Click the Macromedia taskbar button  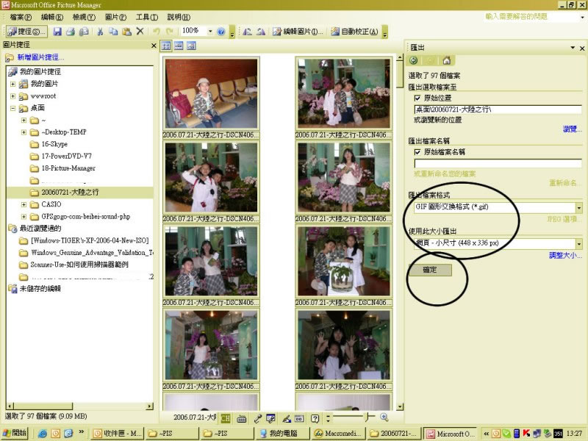pos(338,433)
